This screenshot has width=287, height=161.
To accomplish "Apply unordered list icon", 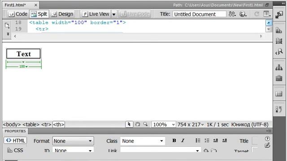I will pos(198,140).
